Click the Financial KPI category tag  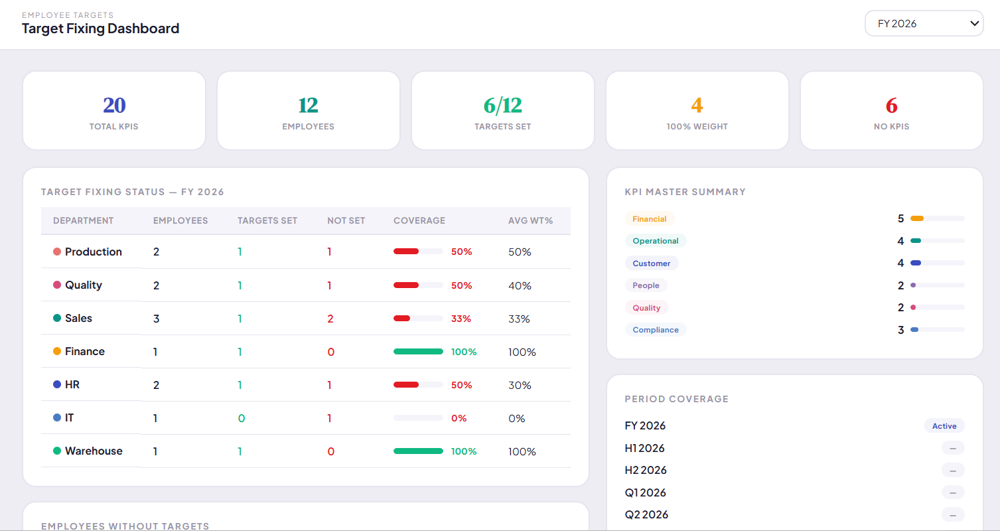(650, 218)
